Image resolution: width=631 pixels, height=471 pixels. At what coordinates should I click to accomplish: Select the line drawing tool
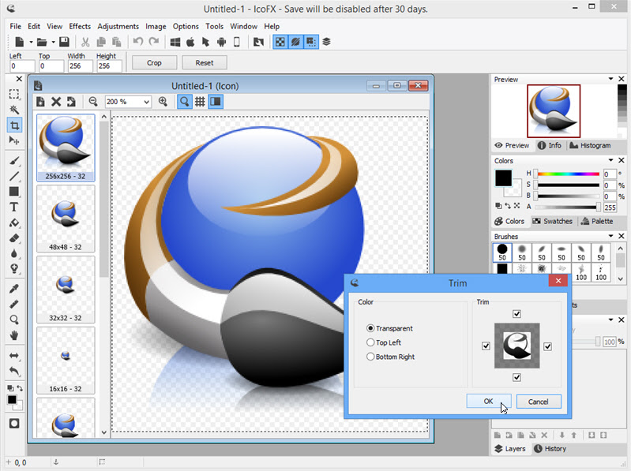pyautogui.click(x=14, y=176)
